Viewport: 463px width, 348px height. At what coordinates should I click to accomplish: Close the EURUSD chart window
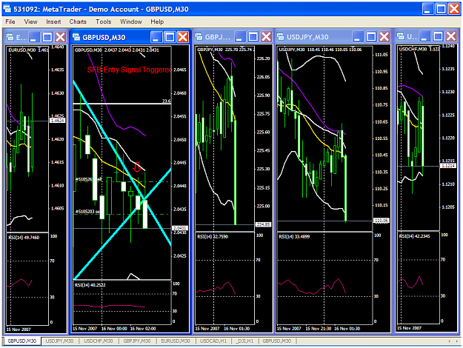pyautogui.click(x=61, y=37)
